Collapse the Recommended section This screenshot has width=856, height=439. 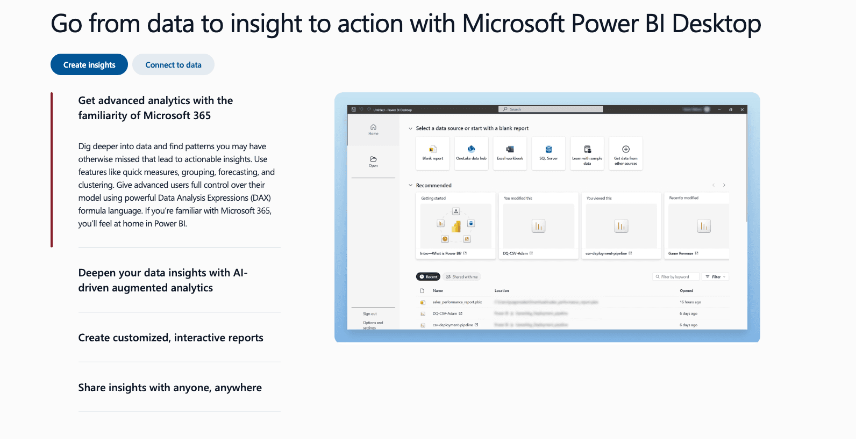point(411,186)
